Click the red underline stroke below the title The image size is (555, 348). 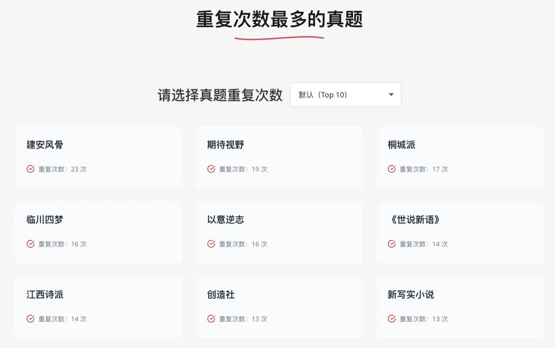tap(279, 38)
